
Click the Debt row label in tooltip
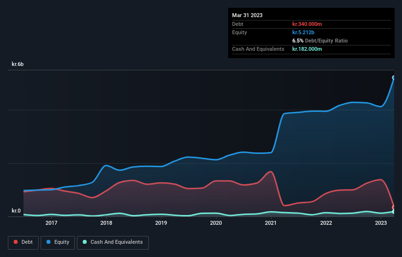[x=237, y=24]
